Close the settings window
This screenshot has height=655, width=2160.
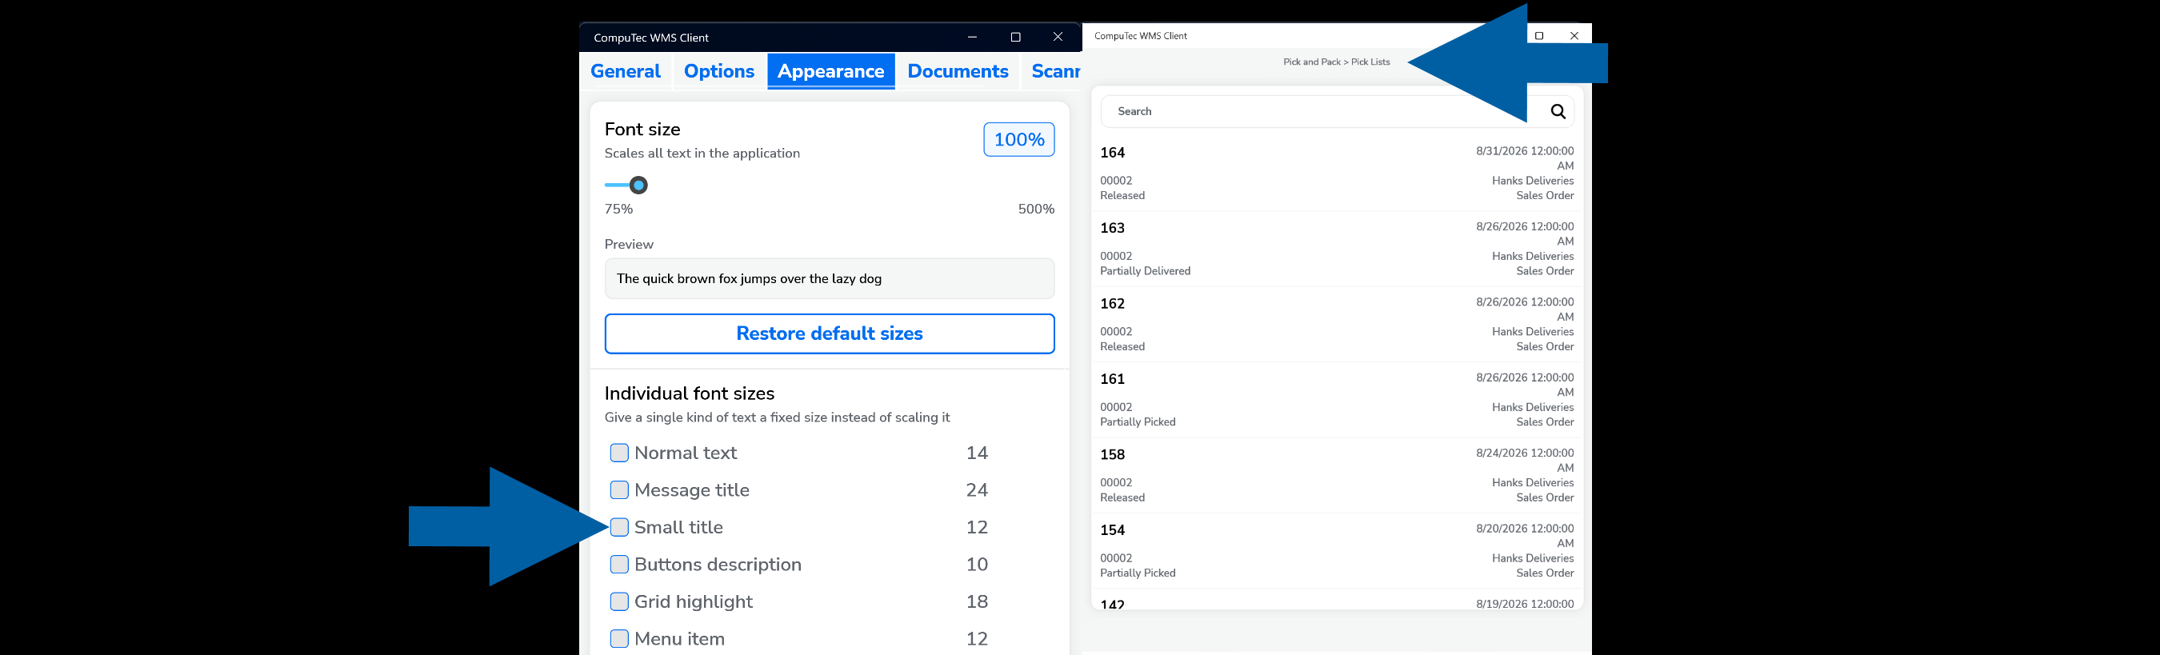click(1058, 37)
